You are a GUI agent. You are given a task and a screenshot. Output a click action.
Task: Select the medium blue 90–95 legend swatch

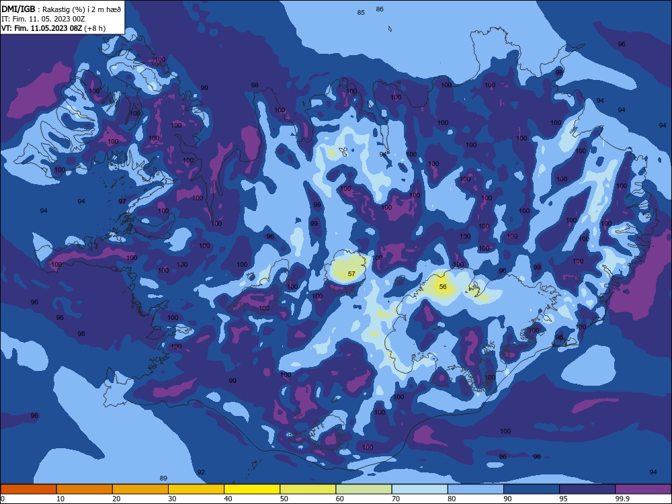point(532,489)
